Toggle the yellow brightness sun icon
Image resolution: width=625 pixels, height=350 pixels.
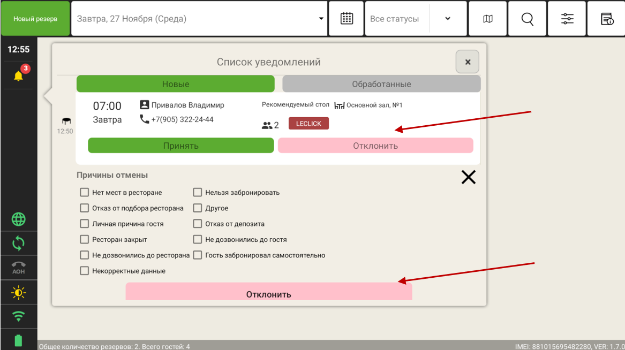click(x=19, y=293)
